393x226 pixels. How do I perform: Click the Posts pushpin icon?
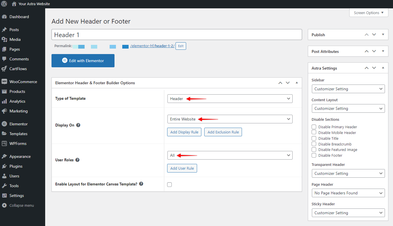[4, 30]
